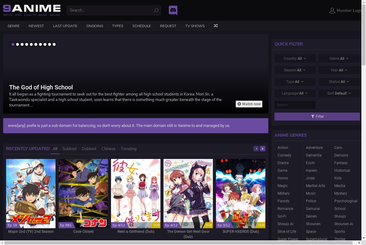Select the Mystery genre
Viewport: 366px width, 245px height.
click(341, 193)
